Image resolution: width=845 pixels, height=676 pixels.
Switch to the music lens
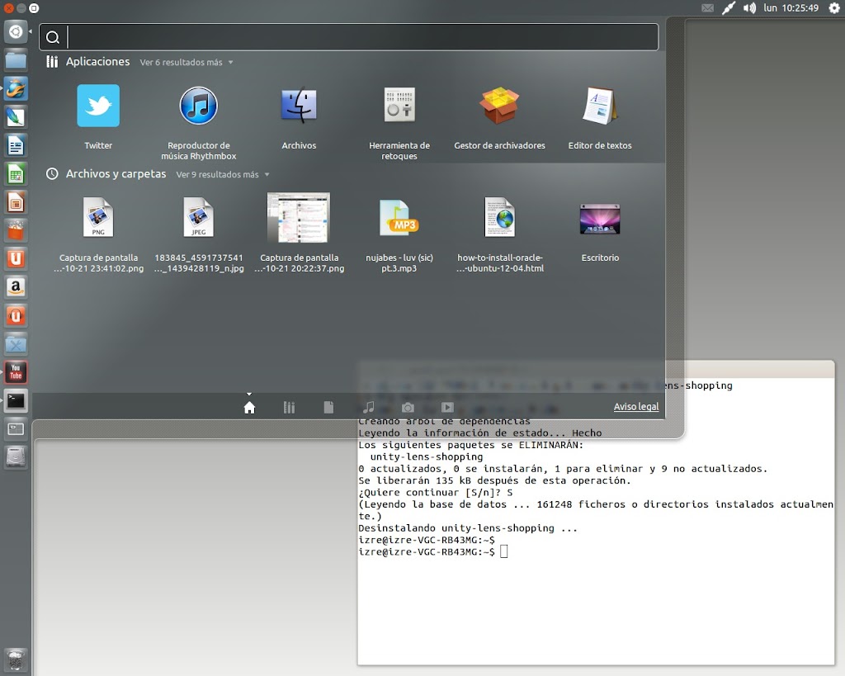(369, 407)
